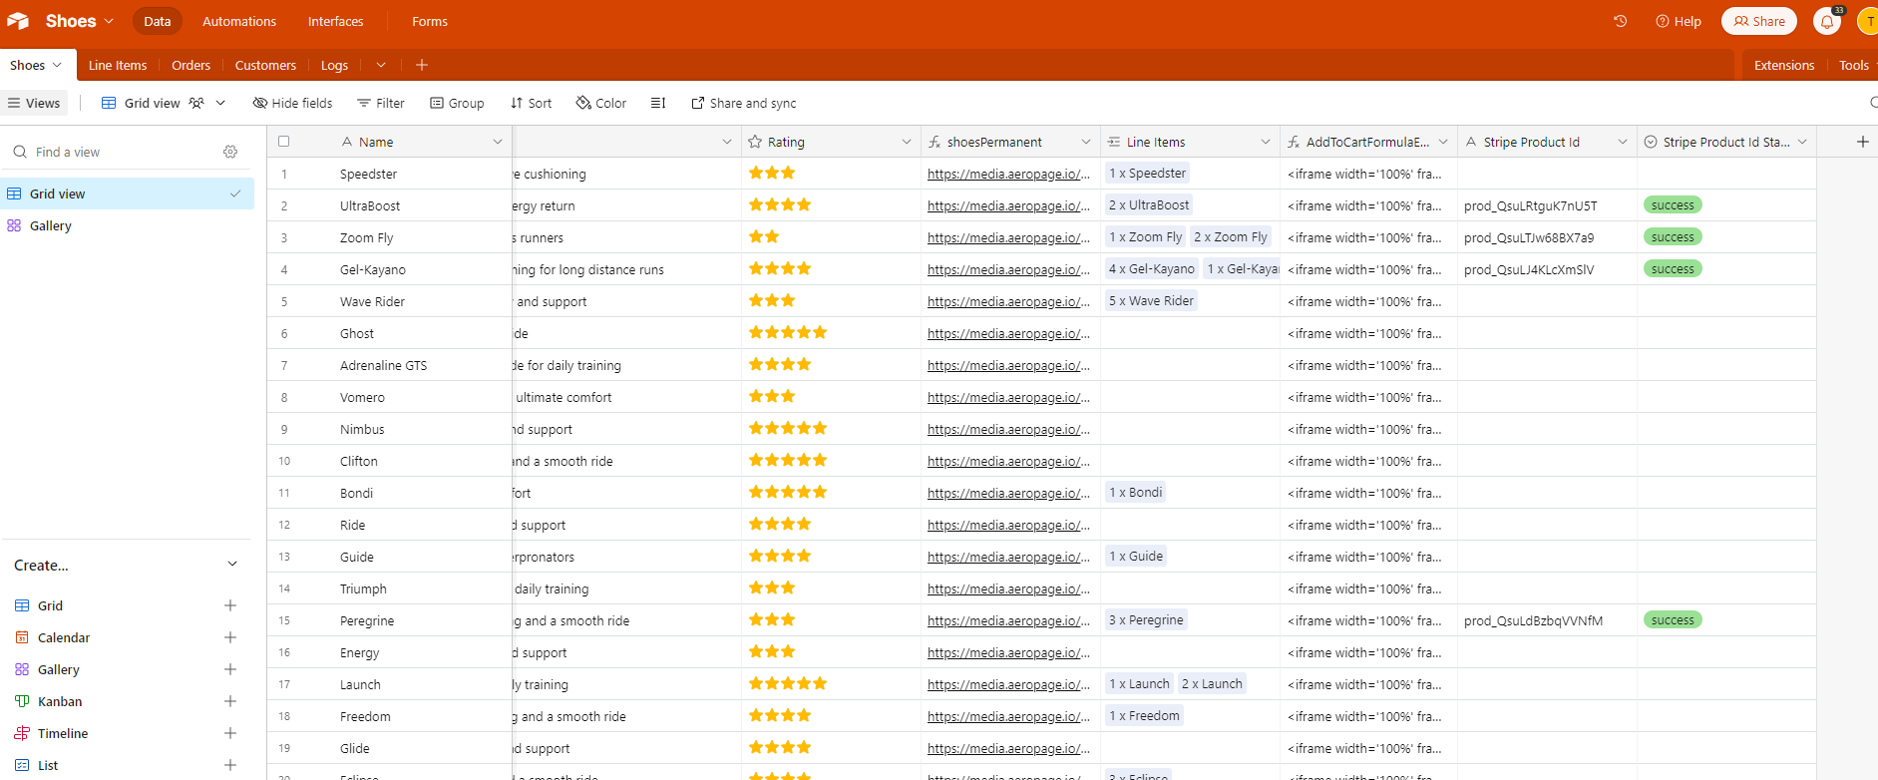Open the Group tool
Image resolution: width=1878 pixels, height=780 pixels.
click(457, 103)
